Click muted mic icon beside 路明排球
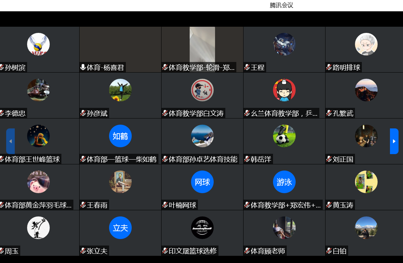Image resolution: width=403 pixels, height=263 pixels. pyautogui.click(x=329, y=67)
